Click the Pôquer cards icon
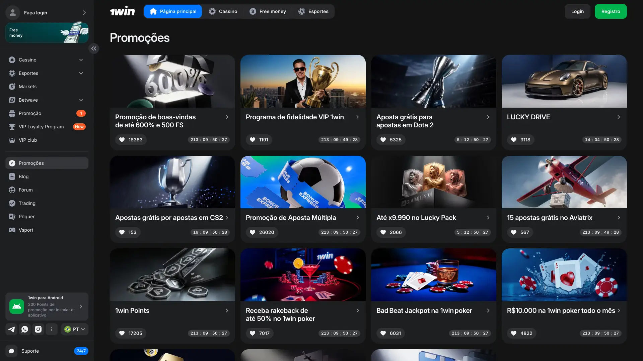The height and width of the screenshot is (361, 643). pos(12,217)
